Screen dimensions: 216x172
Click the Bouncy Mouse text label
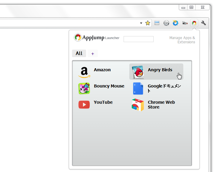click(109, 86)
